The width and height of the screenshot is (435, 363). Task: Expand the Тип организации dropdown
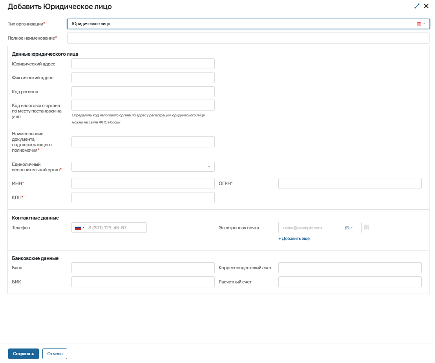424,24
